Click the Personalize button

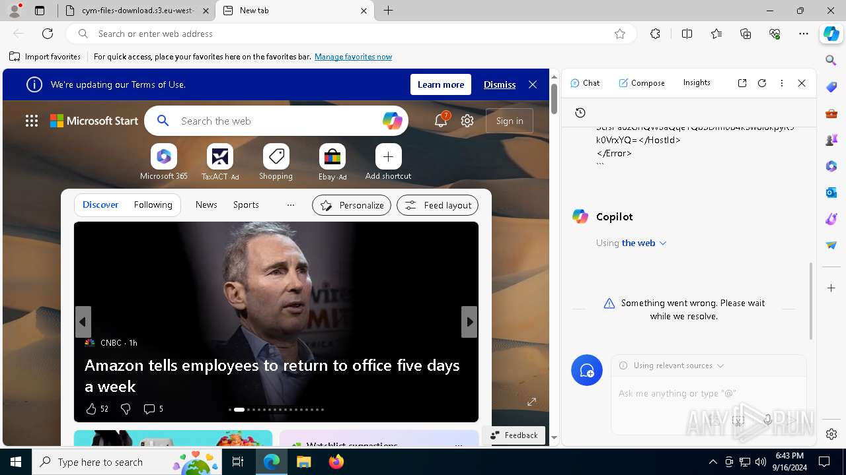coord(352,205)
